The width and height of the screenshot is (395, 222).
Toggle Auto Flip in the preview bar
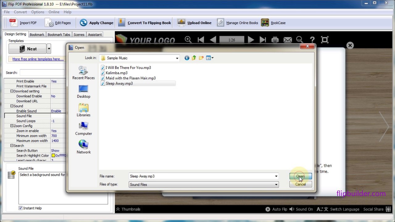276,209
